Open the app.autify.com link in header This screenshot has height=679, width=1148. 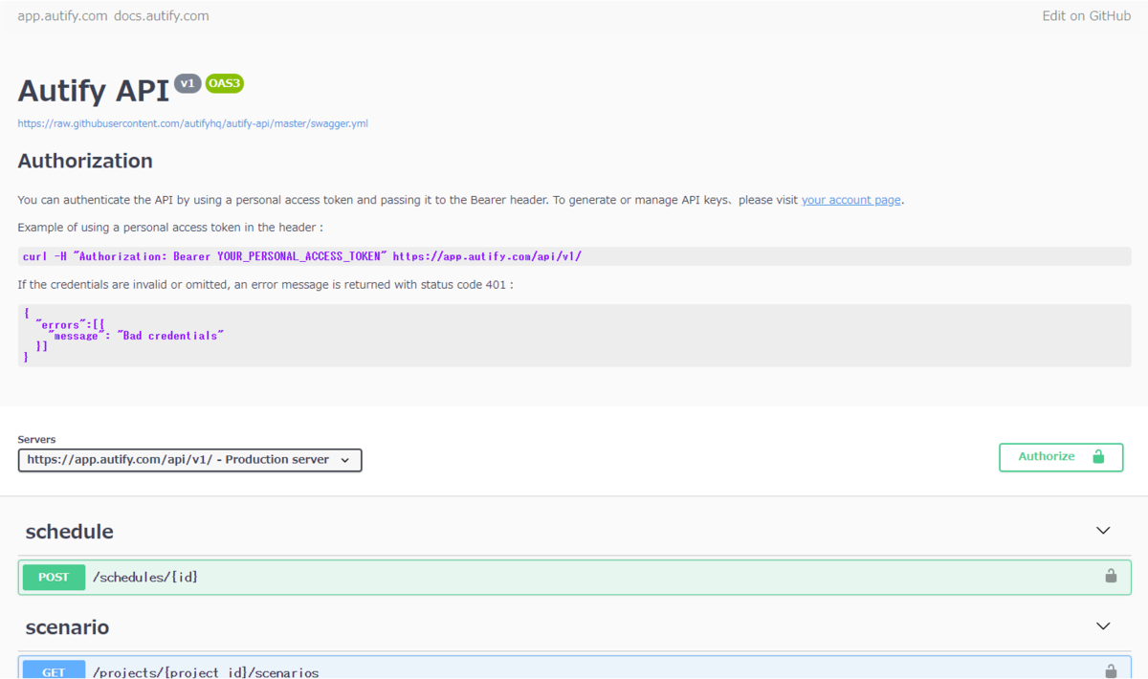tap(62, 16)
